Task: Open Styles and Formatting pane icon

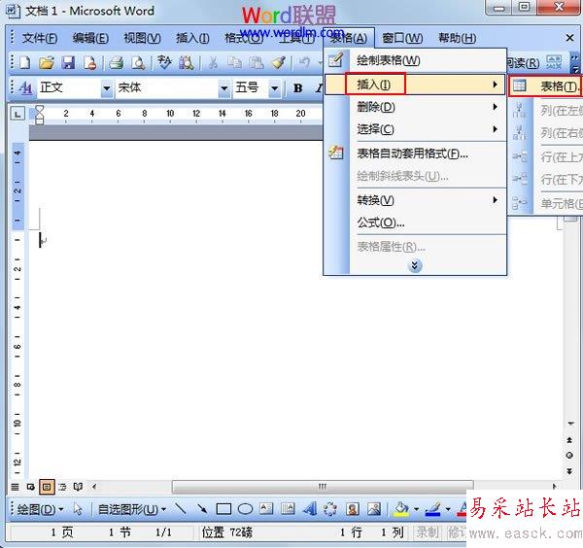Action: click(x=25, y=88)
